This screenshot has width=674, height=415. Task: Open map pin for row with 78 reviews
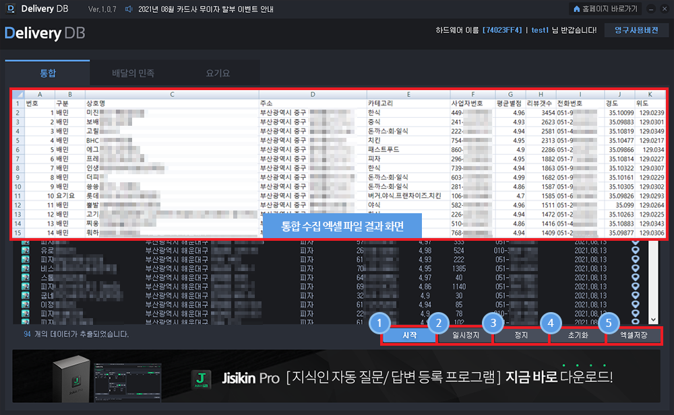point(636,313)
